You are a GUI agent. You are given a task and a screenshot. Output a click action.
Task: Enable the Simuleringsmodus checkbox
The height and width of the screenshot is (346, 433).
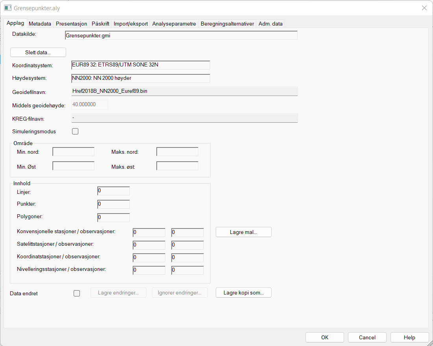75,131
